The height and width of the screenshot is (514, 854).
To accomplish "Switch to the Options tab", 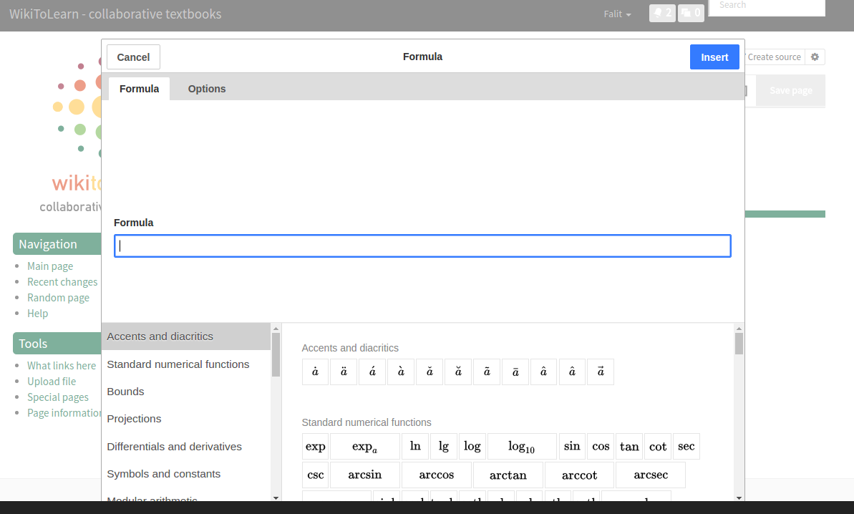I will tap(207, 89).
